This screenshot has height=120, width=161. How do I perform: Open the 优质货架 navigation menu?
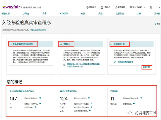coord(120,14)
